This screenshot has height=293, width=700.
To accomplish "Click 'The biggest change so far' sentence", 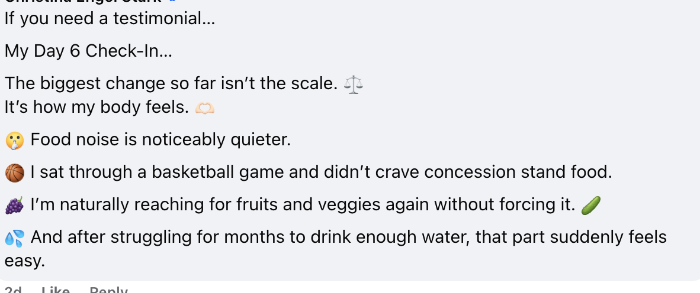I will [x=171, y=84].
